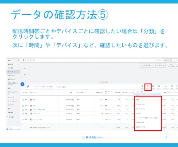
Task: Expand もっと見る in the left sidebar
Action: [x=13, y=117]
